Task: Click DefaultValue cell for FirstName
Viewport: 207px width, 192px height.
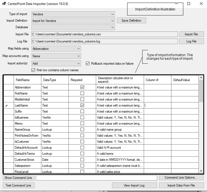Action: [x=185, y=93]
